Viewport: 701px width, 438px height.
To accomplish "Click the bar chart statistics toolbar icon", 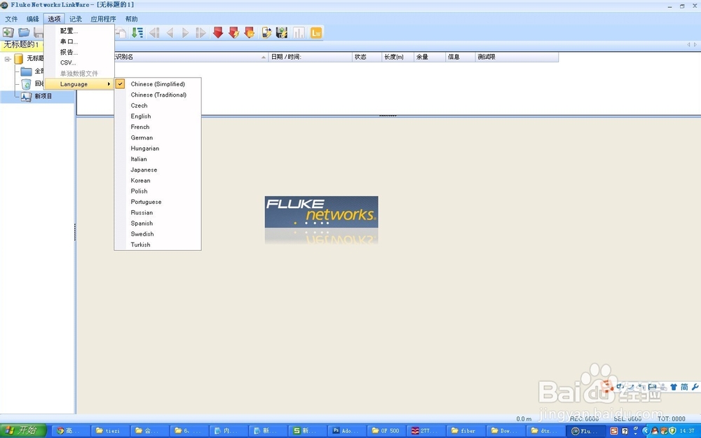I will tap(299, 33).
